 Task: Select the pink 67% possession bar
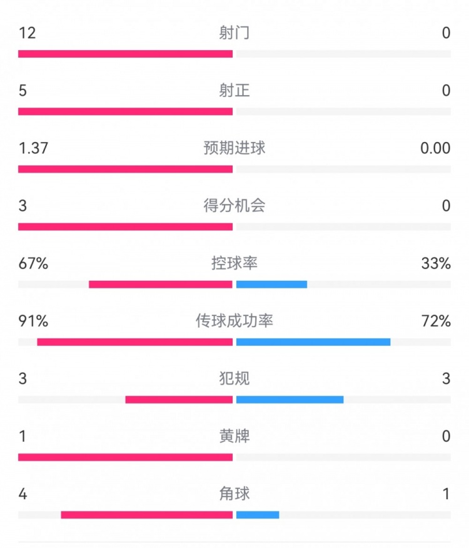tap(161, 285)
